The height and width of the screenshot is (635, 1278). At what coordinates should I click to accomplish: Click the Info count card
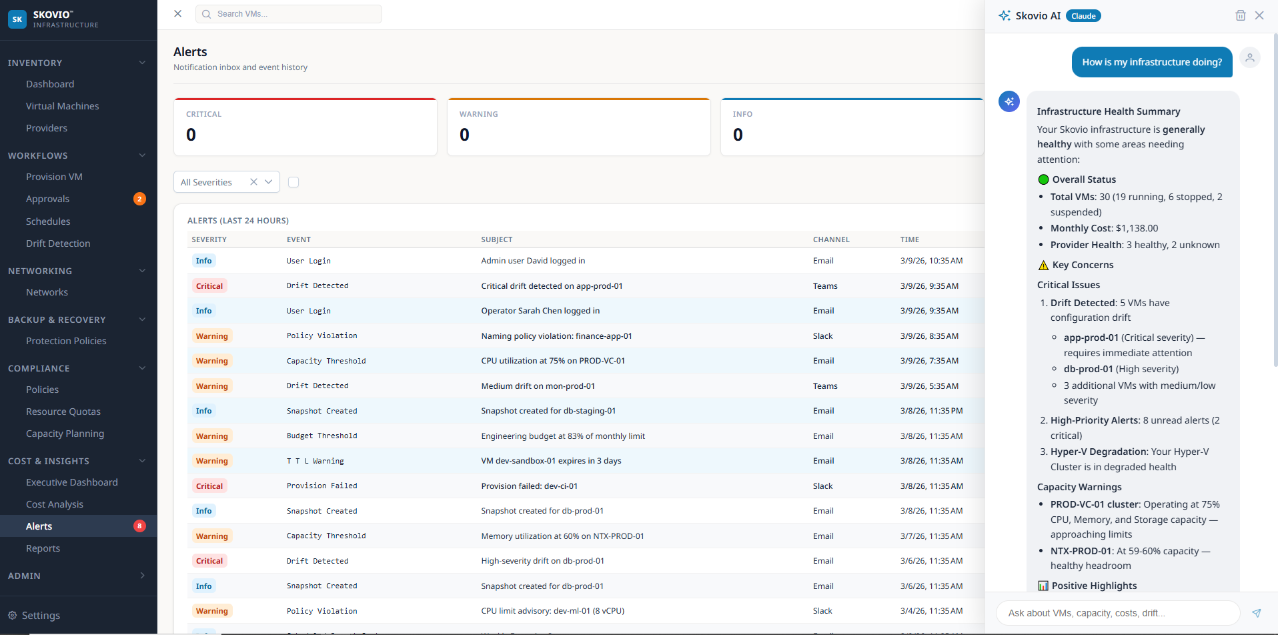coord(852,127)
